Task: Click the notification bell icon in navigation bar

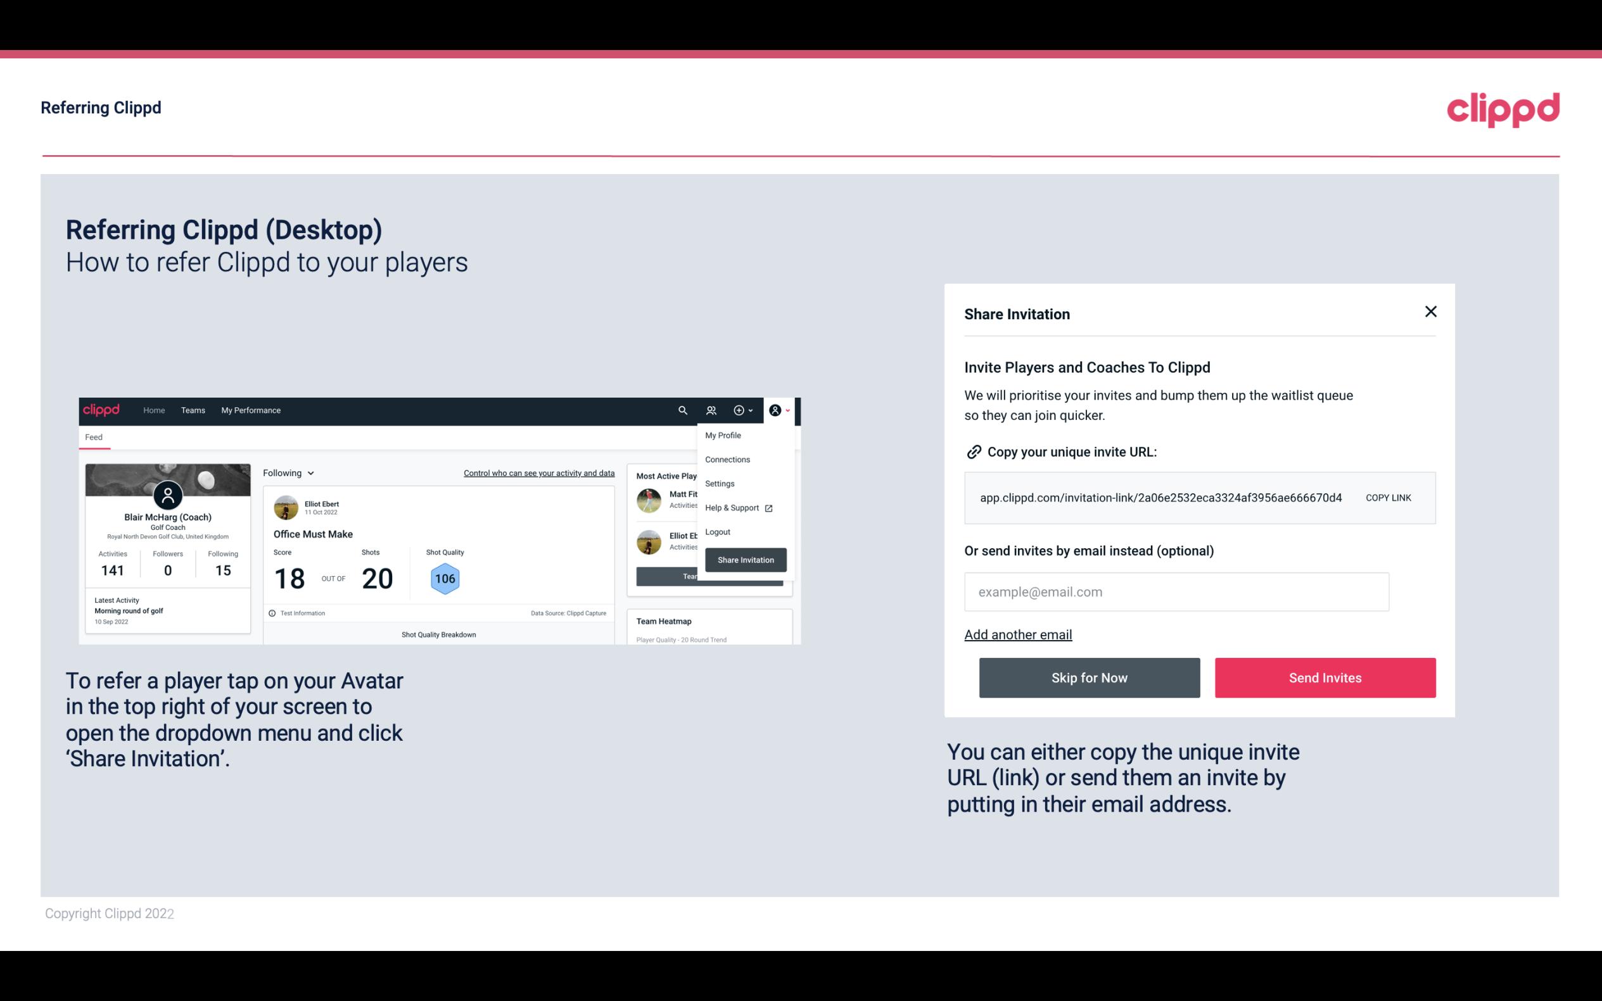Action: [x=711, y=410]
